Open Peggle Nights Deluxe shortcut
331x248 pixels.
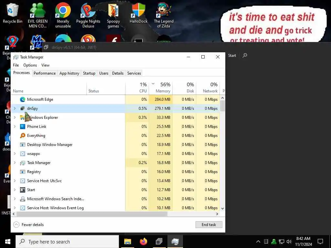point(88,15)
